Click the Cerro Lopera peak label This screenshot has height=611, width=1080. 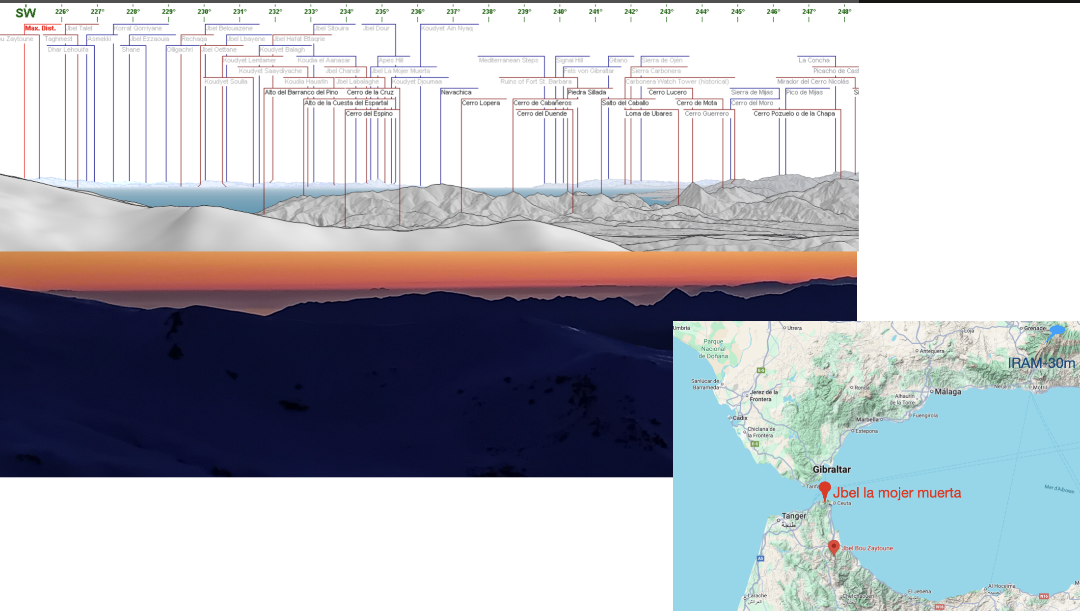click(481, 103)
